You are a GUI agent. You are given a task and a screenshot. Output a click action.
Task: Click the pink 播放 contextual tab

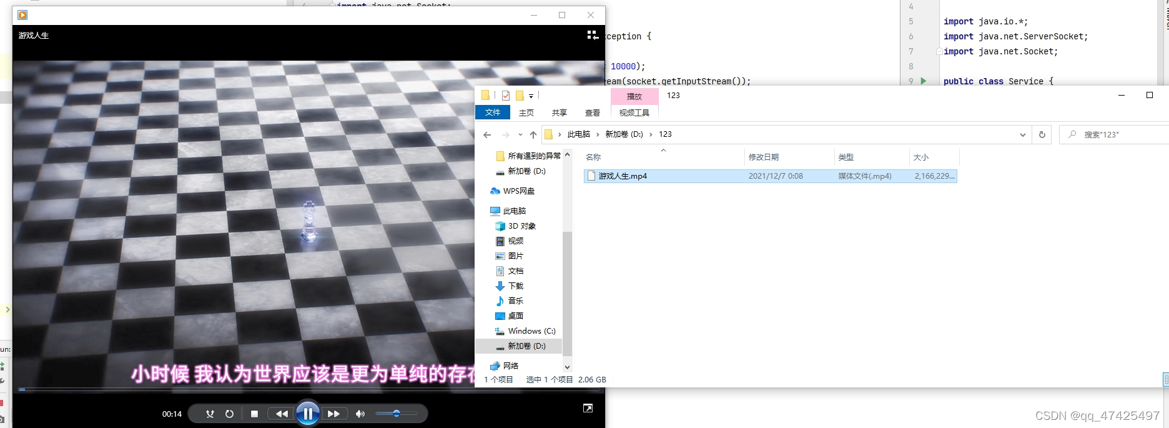(x=634, y=96)
